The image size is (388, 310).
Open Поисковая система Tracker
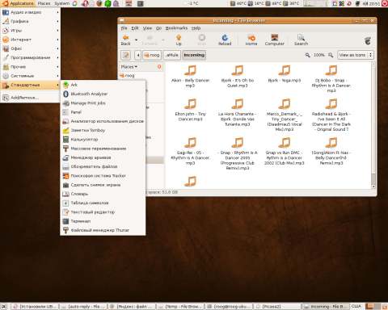[103, 176]
